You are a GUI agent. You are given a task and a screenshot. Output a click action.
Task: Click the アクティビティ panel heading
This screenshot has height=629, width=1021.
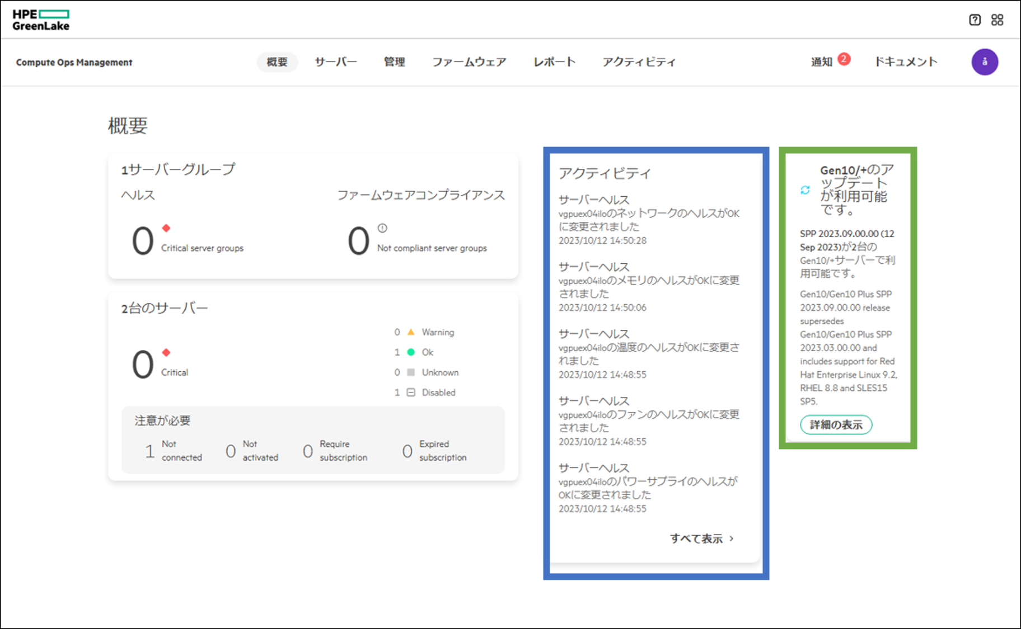coord(605,173)
